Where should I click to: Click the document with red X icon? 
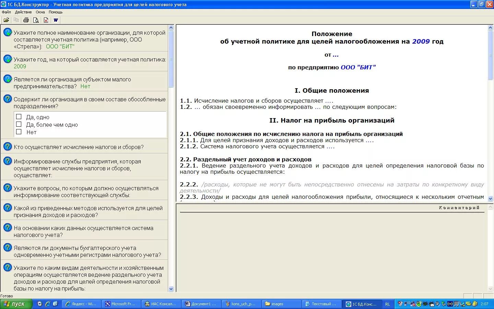(x=46, y=20)
